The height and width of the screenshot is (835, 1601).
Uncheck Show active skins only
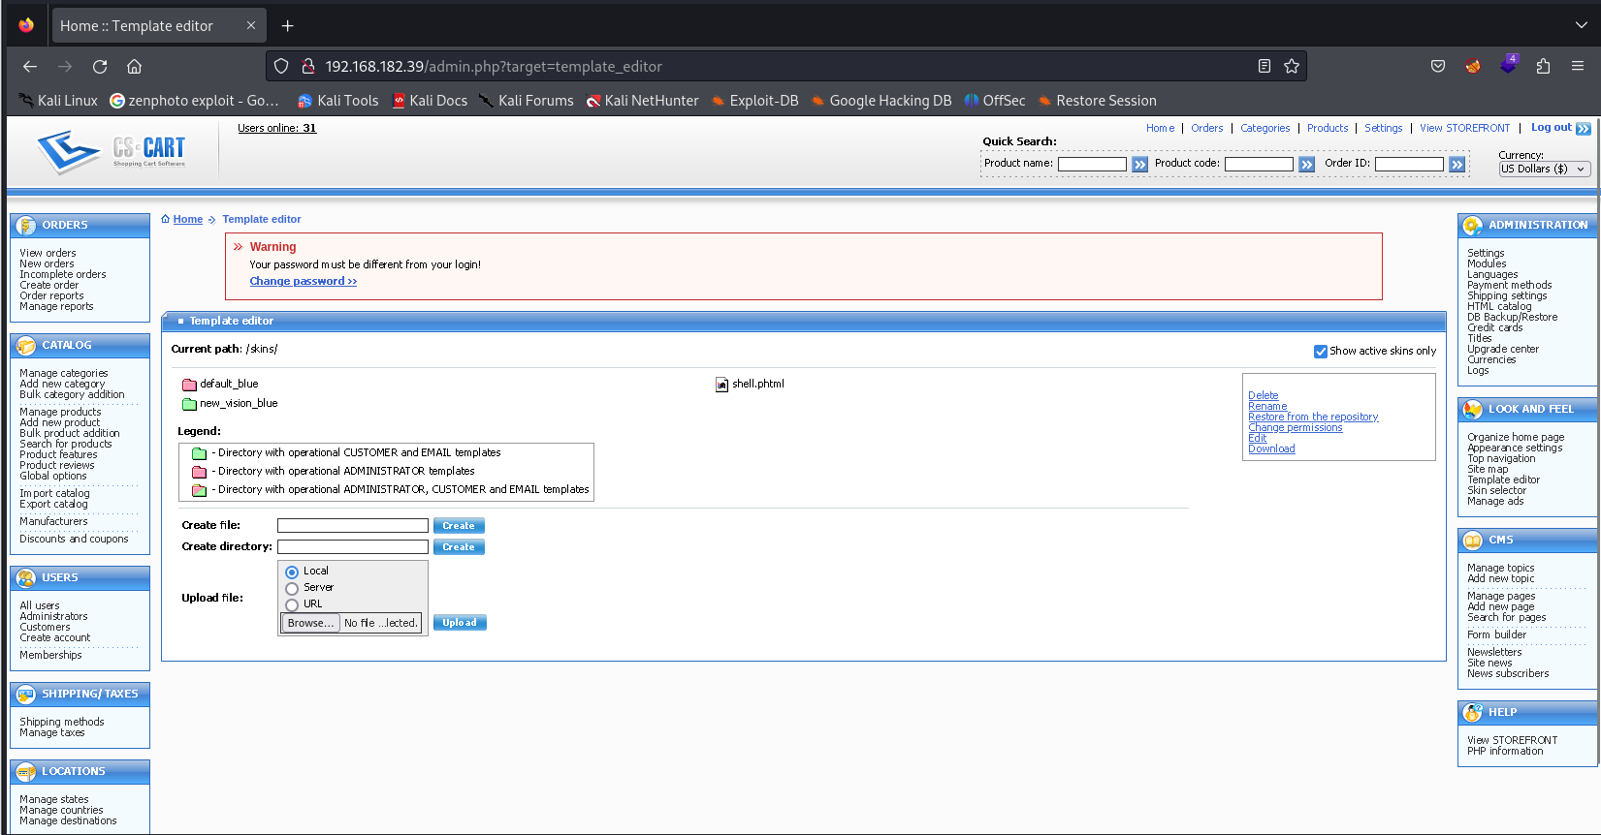(1320, 352)
